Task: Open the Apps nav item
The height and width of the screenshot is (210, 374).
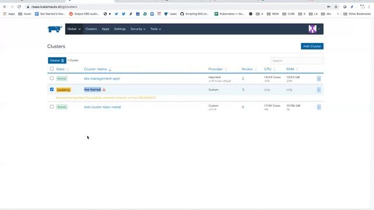Action: coord(105,29)
